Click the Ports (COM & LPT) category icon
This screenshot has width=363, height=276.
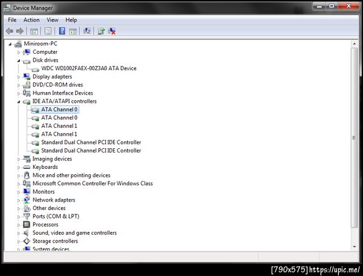pos(27,216)
